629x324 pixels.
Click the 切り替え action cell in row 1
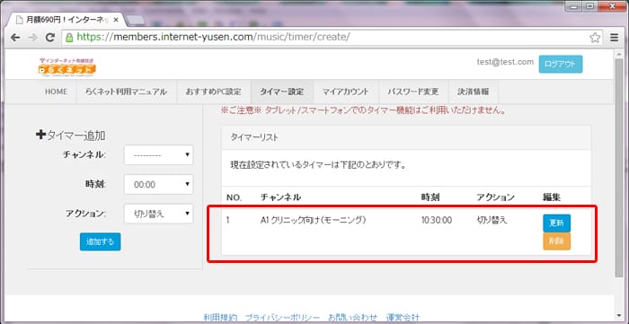click(492, 220)
